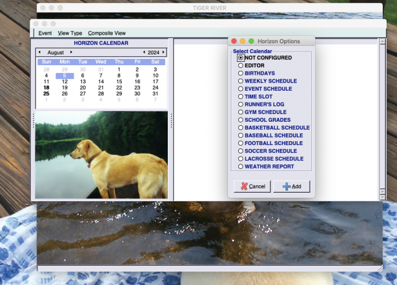Click previous month arrow beside August
The height and width of the screenshot is (285, 397).
tap(39, 52)
